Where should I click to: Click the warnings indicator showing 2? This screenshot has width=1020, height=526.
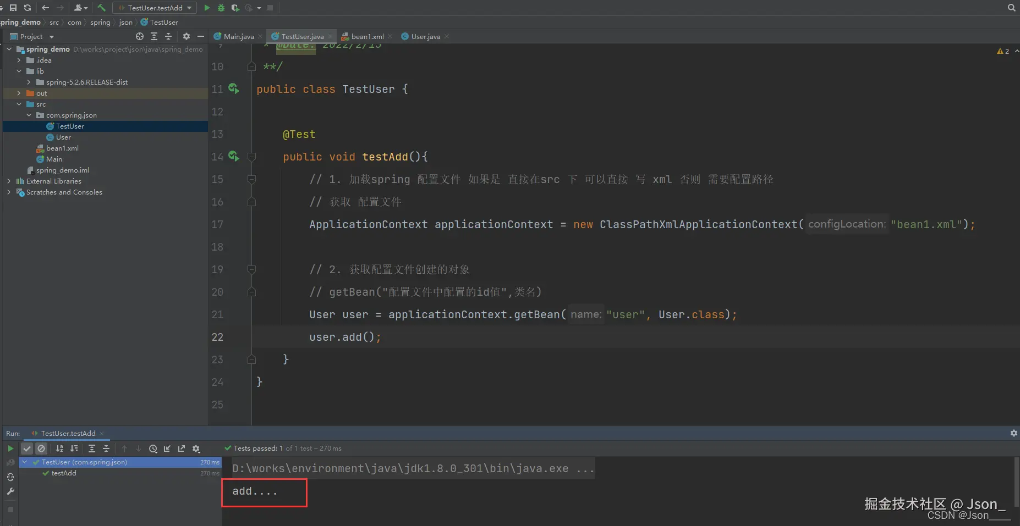pyautogui.click(x=1003, y=51)
